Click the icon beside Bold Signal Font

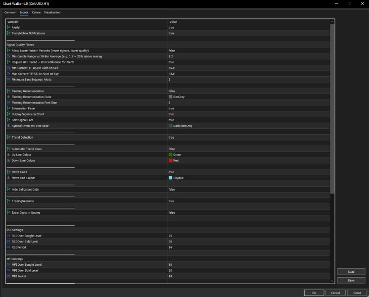(8, 120)
